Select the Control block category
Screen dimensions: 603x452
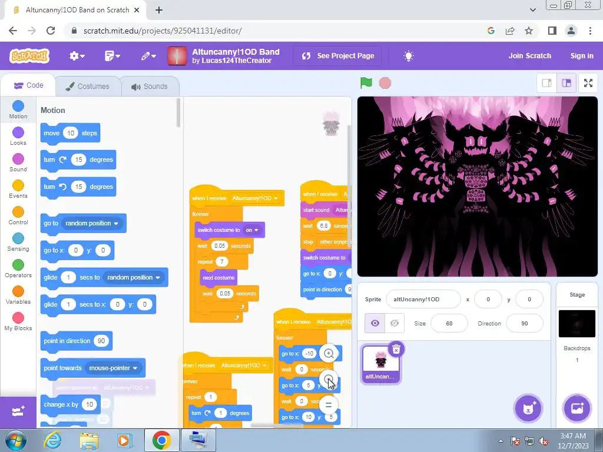pyautogui.click(x=18, y=215)
